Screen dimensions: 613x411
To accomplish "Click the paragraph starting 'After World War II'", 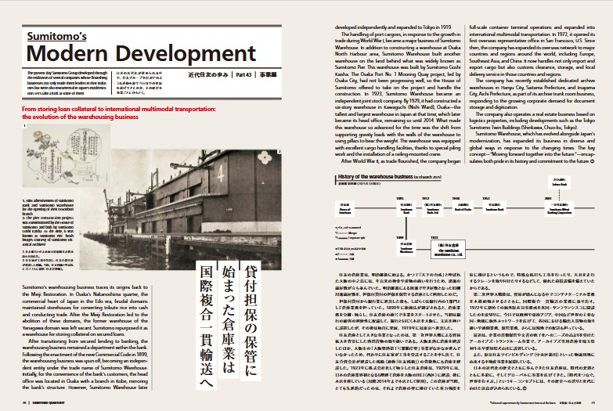I will (398, 161).
